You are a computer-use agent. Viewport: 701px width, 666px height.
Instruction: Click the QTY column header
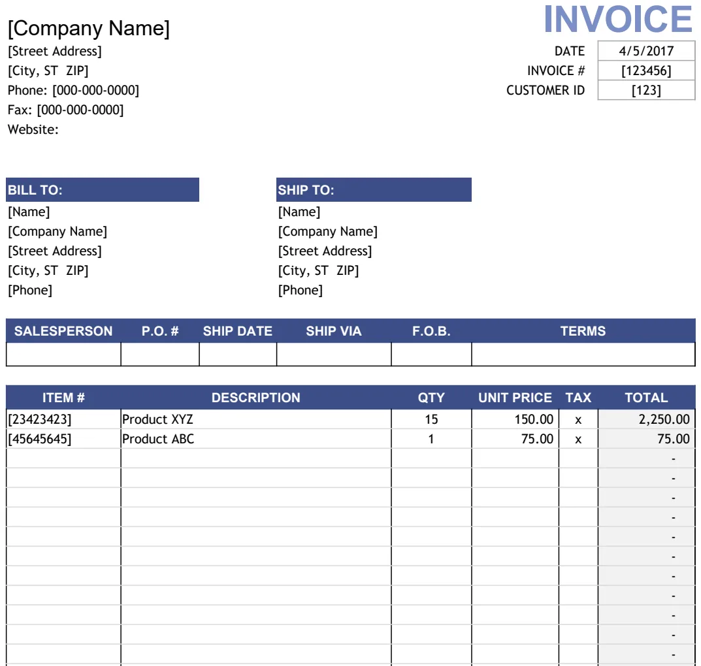click(431, 398)
